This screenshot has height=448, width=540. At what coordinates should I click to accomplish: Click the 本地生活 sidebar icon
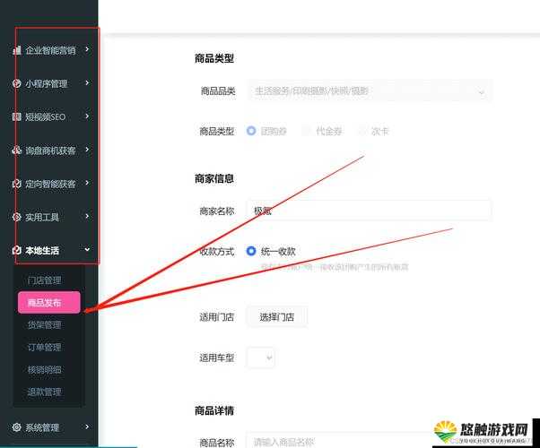tap(16, 250)
